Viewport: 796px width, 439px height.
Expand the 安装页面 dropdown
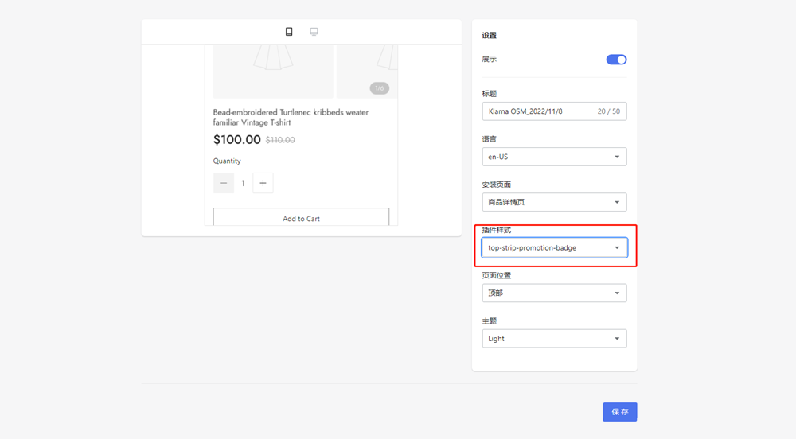[554, 202]
